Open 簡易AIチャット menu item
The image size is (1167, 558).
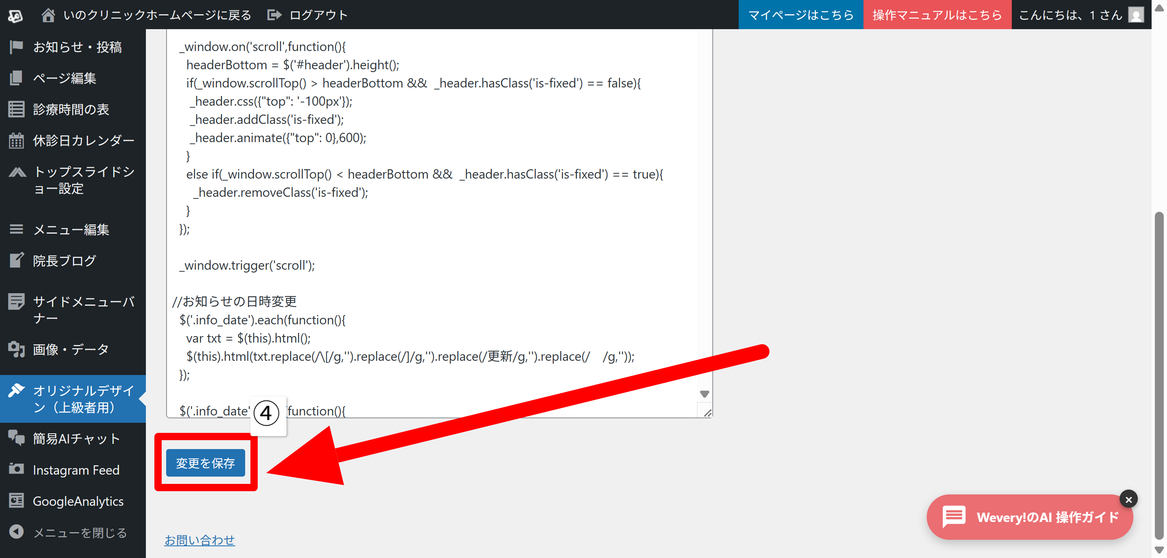76,438
